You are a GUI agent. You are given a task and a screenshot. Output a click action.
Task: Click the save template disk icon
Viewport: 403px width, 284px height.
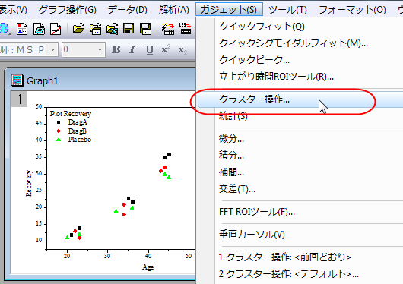coord(145,29)
